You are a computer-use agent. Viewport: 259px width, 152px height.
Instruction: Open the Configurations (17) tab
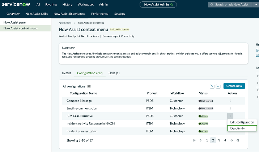(90, 73)
